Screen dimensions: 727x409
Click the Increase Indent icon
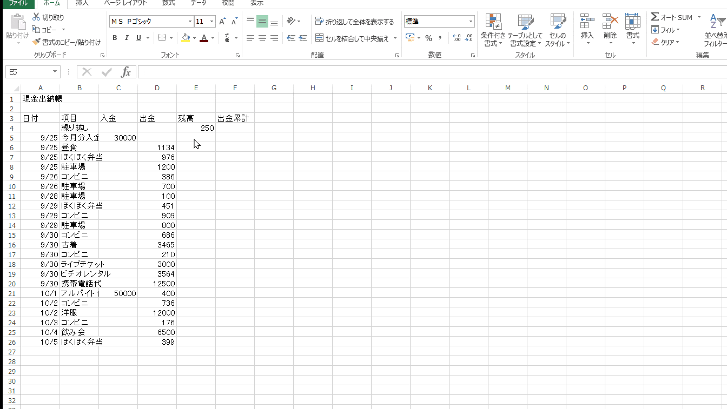click(x=303, y=38)
